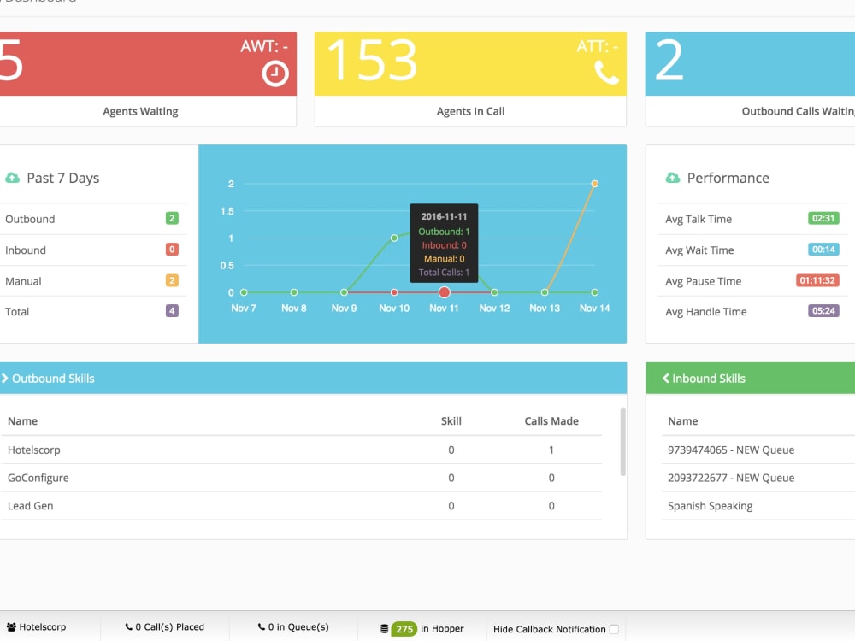Expand the Outbound Skills panel chevron
Image resolution: width=855 pixels, height=641 pixels.
coord(5,378)
